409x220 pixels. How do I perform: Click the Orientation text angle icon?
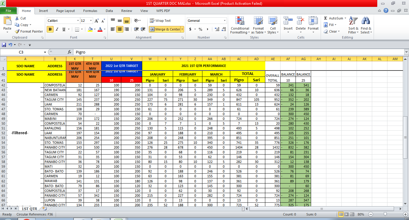[x=137, y=21]
